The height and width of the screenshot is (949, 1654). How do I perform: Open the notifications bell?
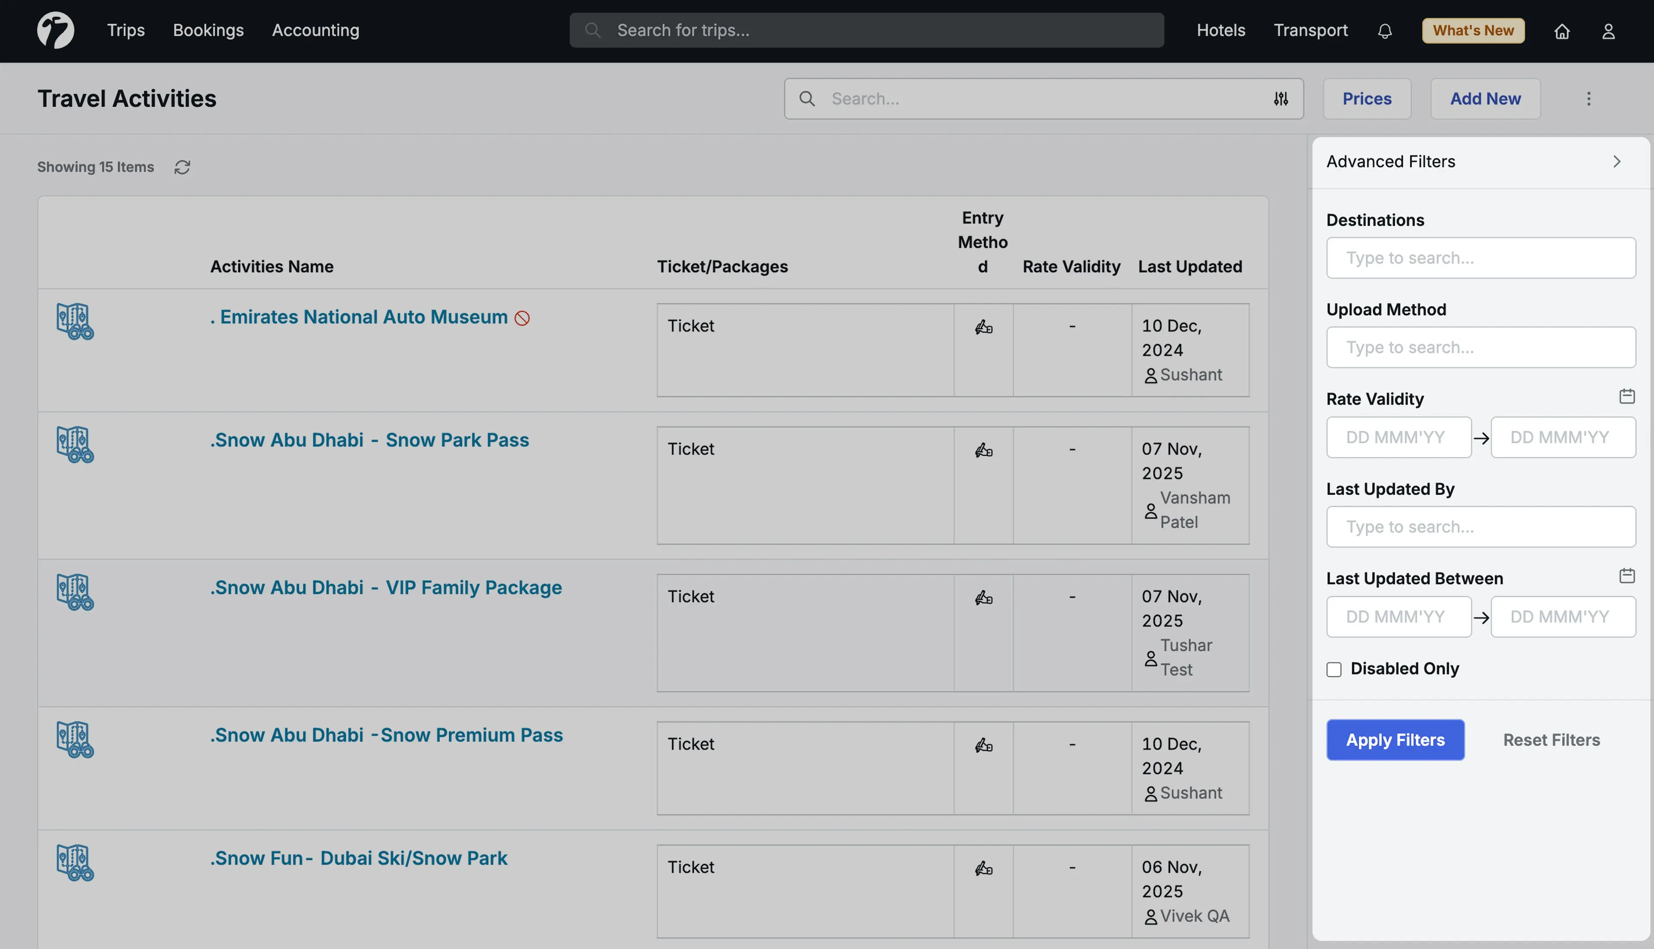1384,31
